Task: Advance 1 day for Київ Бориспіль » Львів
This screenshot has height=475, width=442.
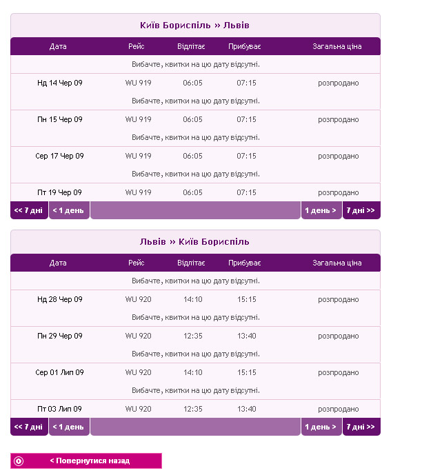Action: click(x=321, y=210)
